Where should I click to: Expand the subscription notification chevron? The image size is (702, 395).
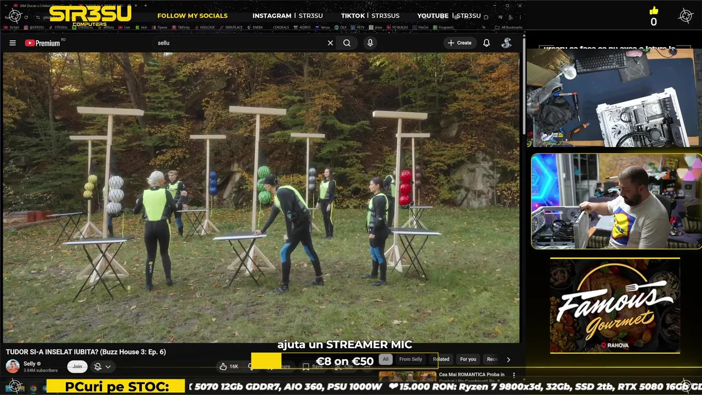pyautogui.click(x=108, y=366)
